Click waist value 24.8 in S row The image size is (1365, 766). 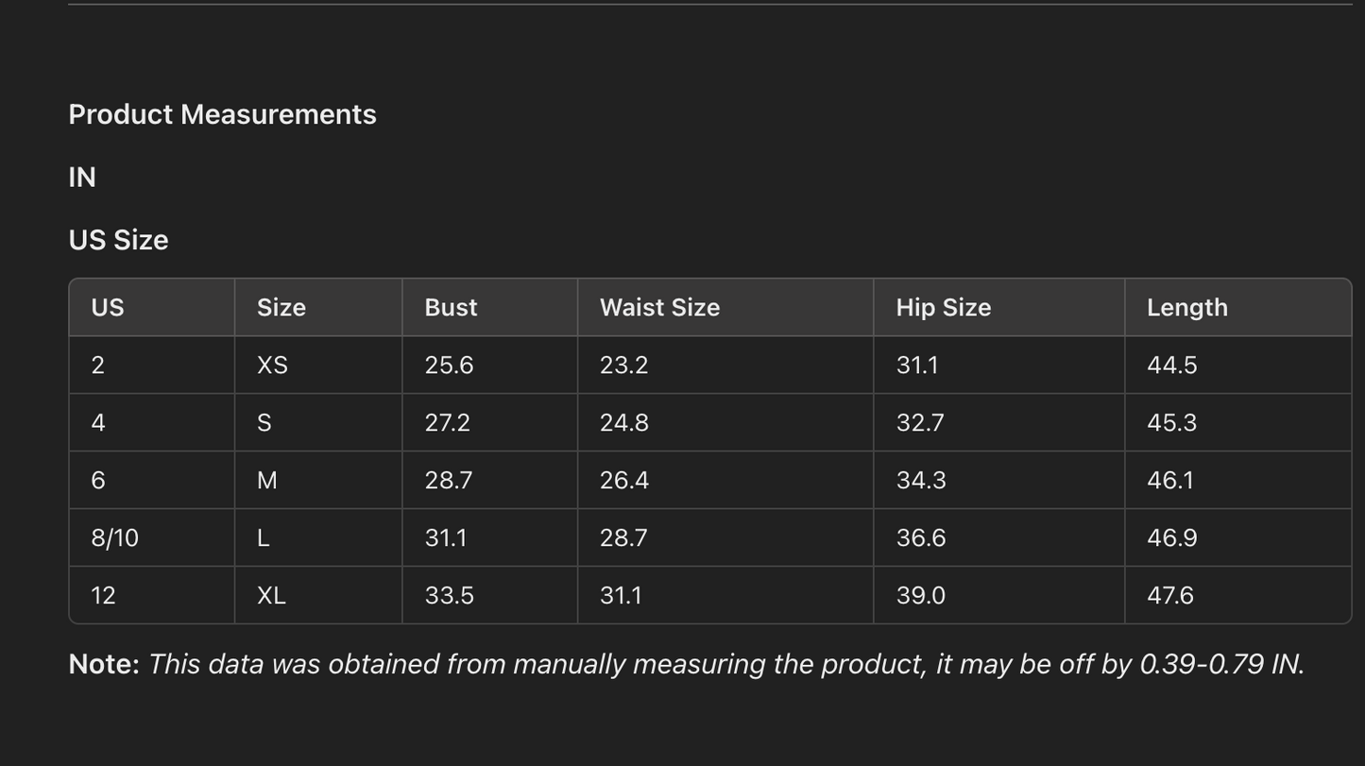[623, 423]
